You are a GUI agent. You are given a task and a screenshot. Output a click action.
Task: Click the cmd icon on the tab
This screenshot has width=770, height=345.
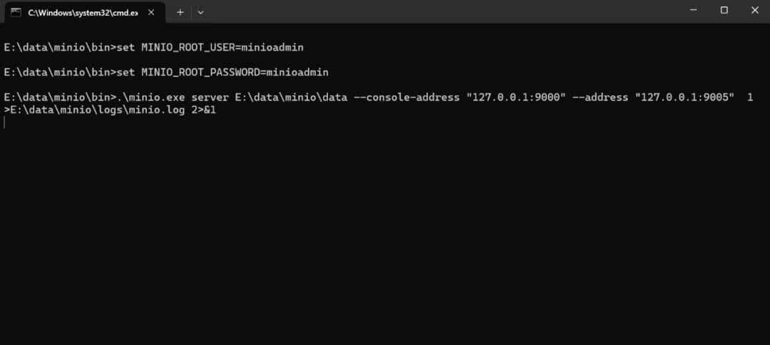click(16, 12)
